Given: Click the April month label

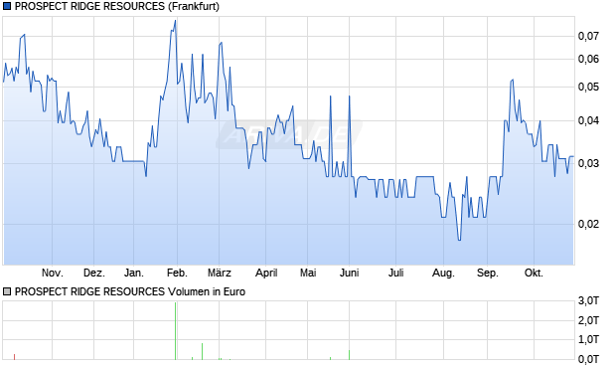Looking at the screenshot, I should pyautogui.click(x=266, y=273).
